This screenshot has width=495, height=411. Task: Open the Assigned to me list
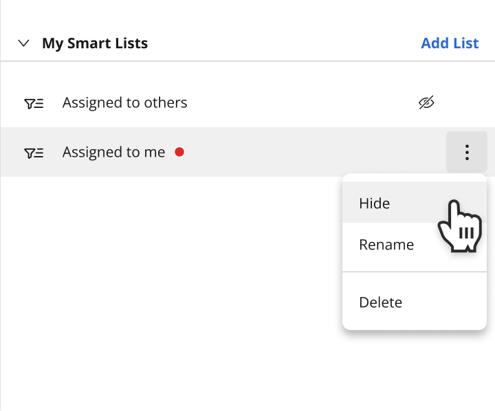point(113,152)
